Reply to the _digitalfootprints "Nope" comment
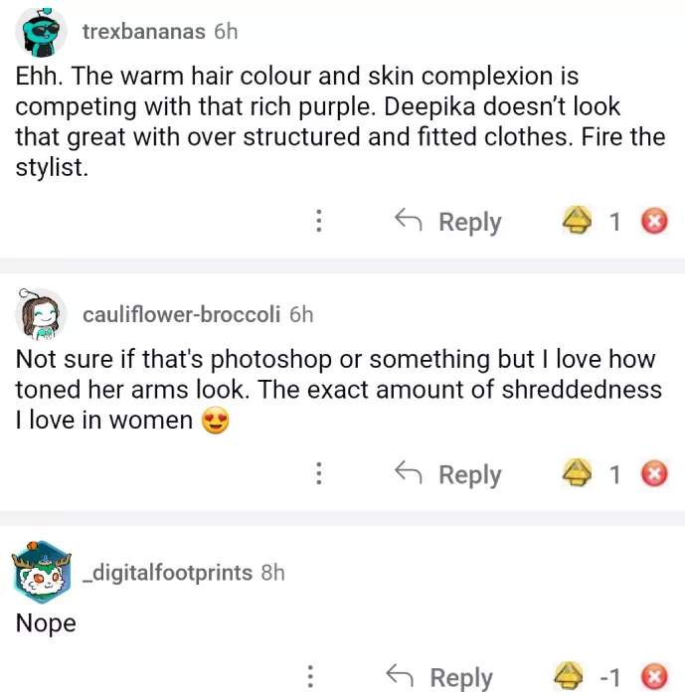Screen dimensions: 685x696 pyautogui.click(x=438, y=677)
